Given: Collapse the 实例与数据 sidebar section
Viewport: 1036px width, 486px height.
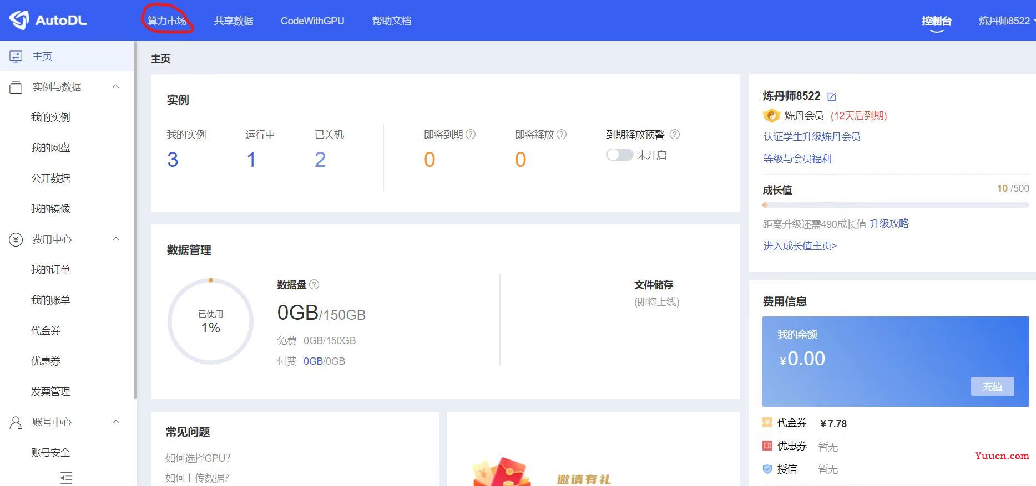Looking at the screenshot, I should 116,86.
